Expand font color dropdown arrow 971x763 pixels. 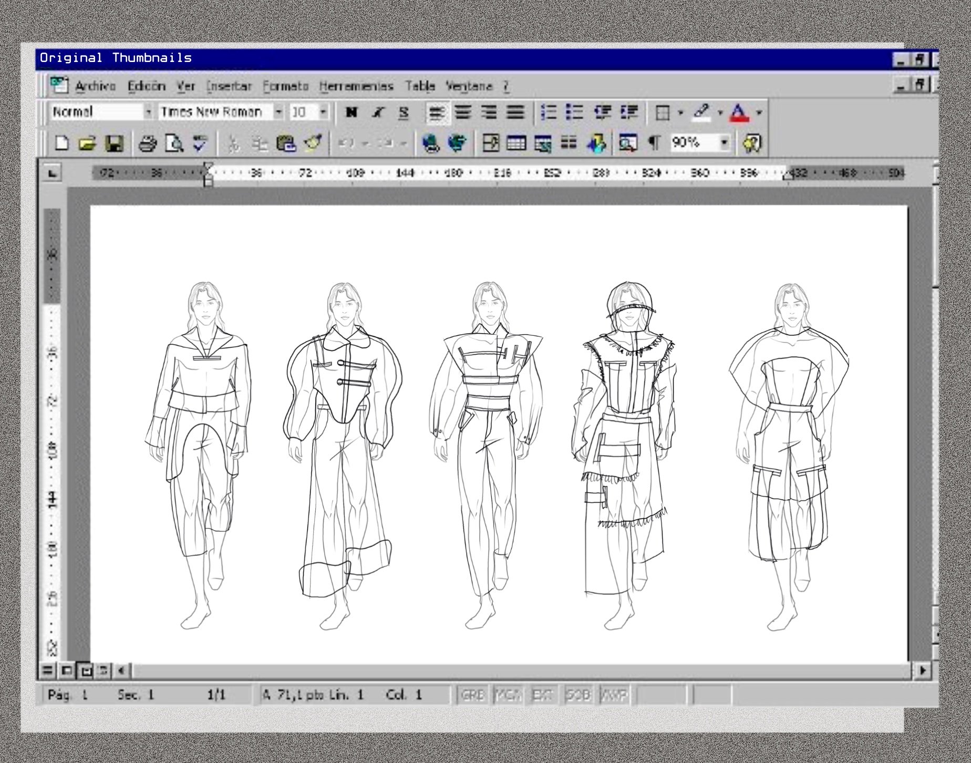coord(759,112)
